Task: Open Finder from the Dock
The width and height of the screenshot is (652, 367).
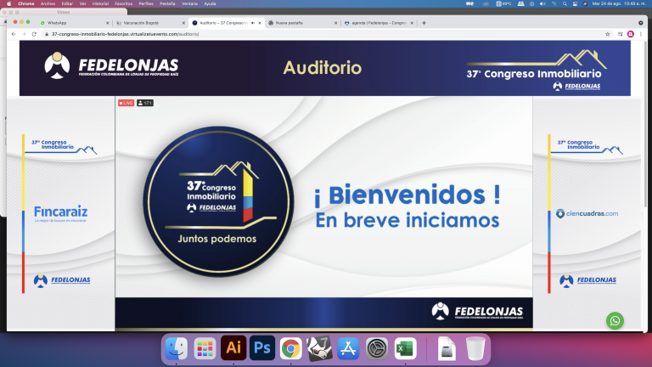Action: tap(177, 348)
